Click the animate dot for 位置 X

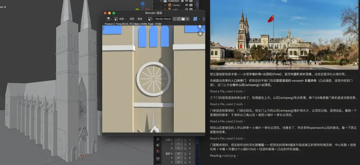pyautogui.click(x=190, y=140)
